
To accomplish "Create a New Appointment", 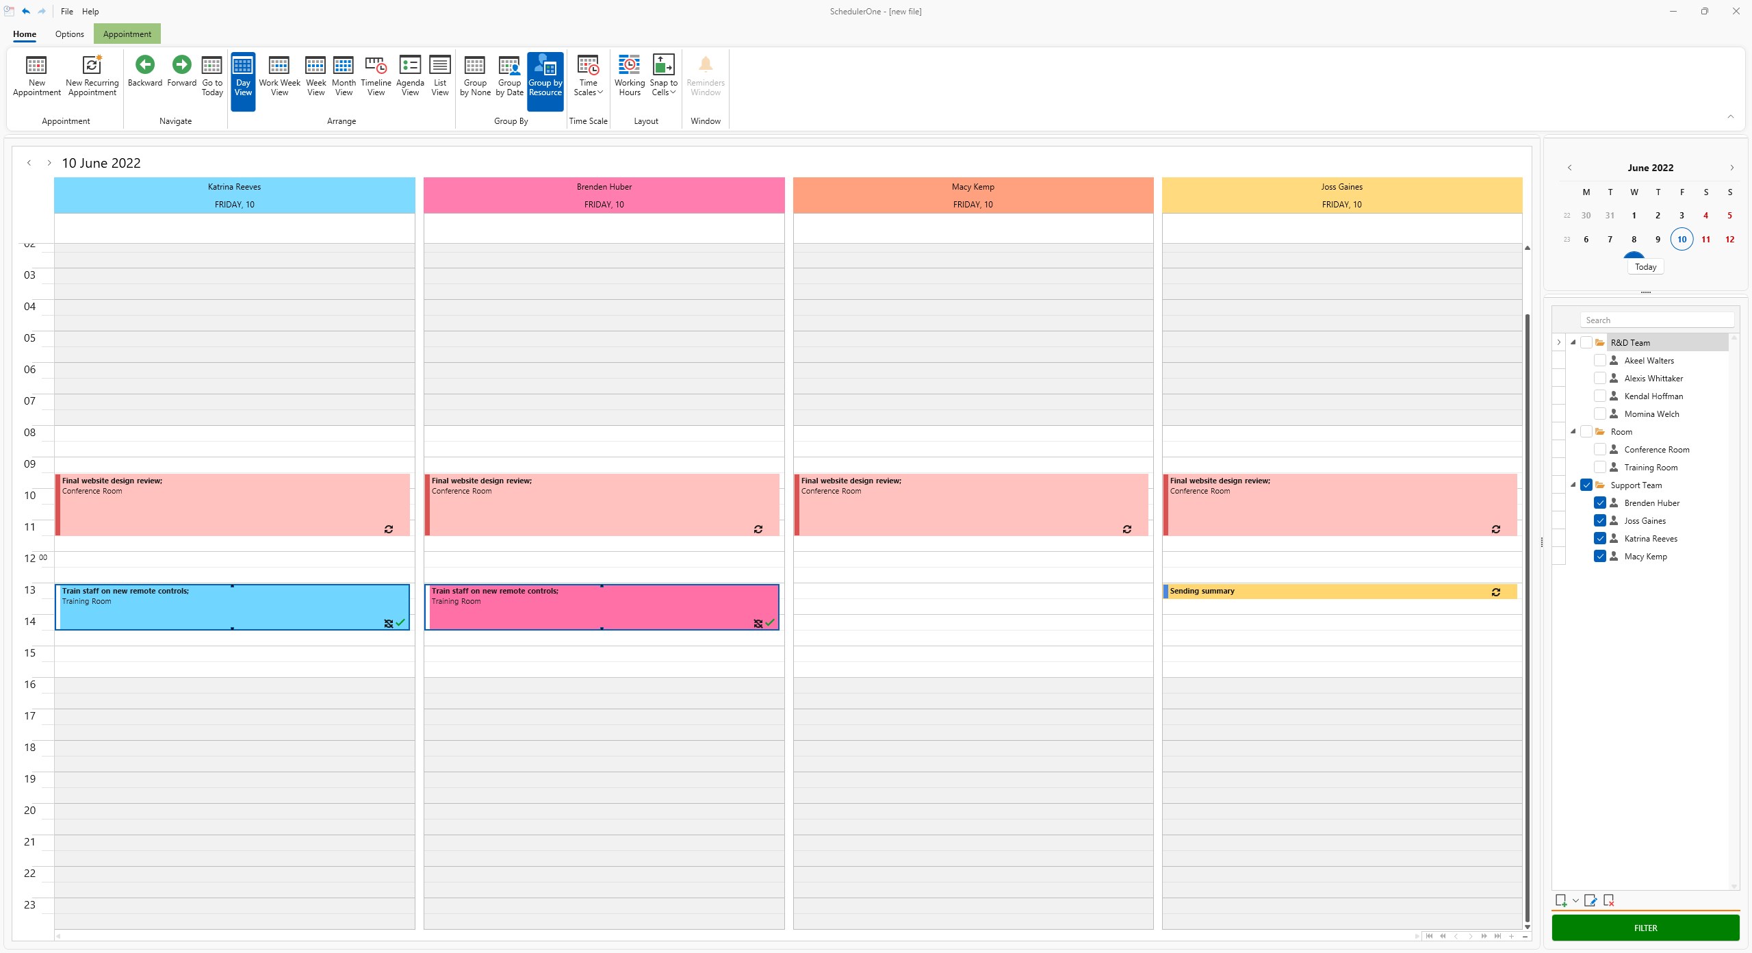I will pos(36,75).
